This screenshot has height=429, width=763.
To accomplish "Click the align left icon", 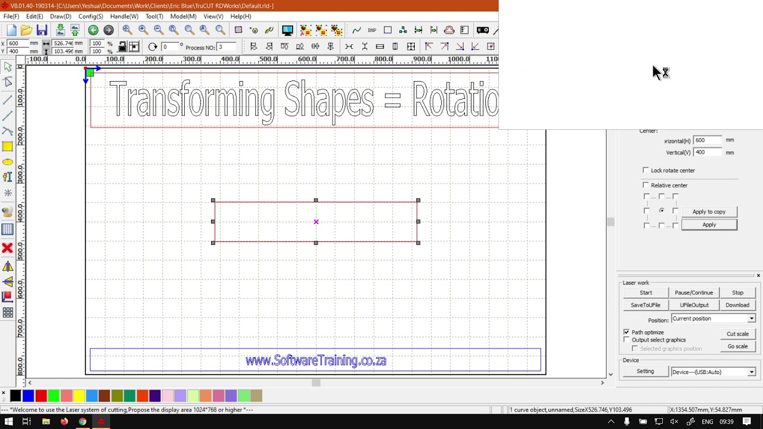I will point(254,46).
